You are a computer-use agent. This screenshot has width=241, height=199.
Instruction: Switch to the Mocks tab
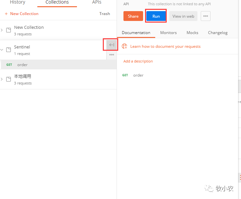(x=193, y=33)
